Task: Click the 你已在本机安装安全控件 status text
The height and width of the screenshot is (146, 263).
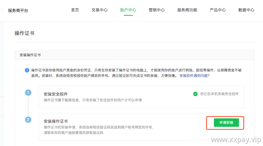Action: click(219, 94)
